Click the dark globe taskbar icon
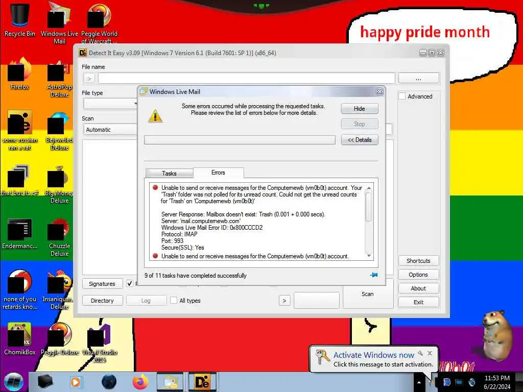 (109, 382)
